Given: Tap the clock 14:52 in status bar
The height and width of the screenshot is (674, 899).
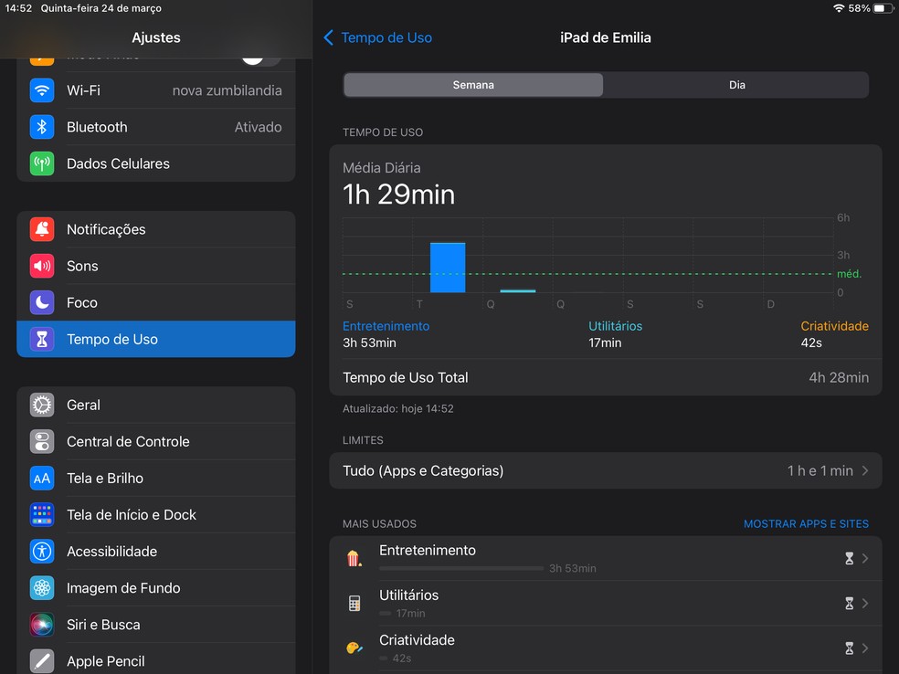Looking at the screenshot, I should click(18, 8).
